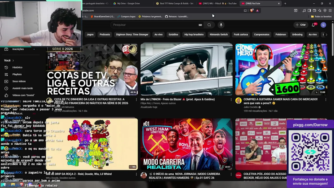Click the tab search icon in toolbar

pos(296,10)
